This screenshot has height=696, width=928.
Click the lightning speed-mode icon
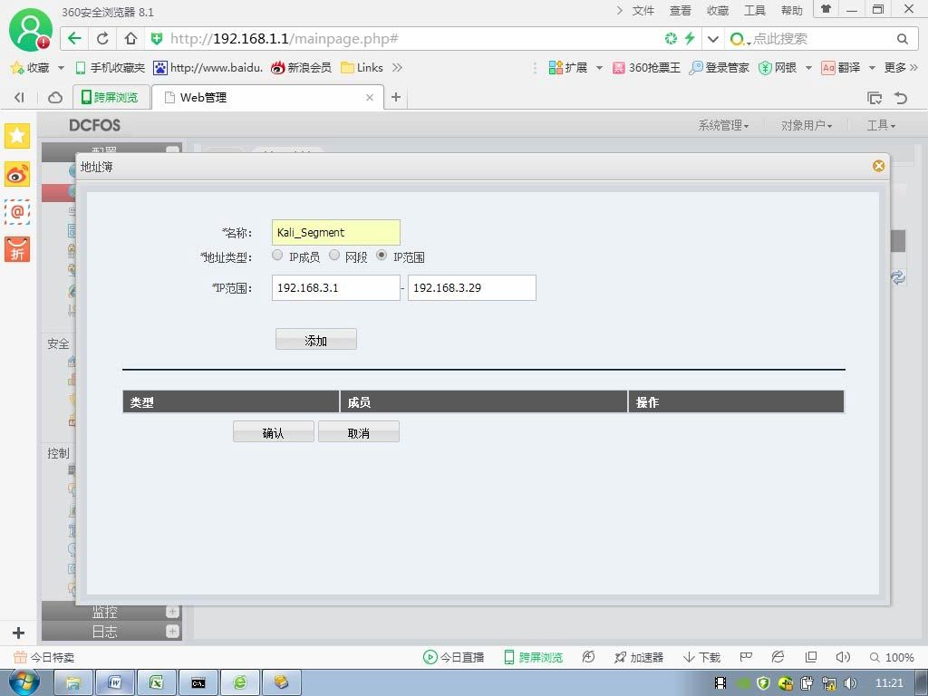690,38
